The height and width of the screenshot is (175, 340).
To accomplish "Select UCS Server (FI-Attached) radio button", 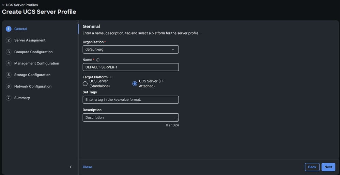I will click(135, 84).
